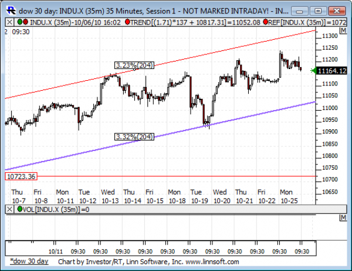Click the 10650 price scale value

[x=330, y=192]
